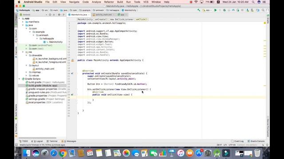Expand the mipmap folder arrow
This screenshot has width=284, height=159.
click(27, 72)
